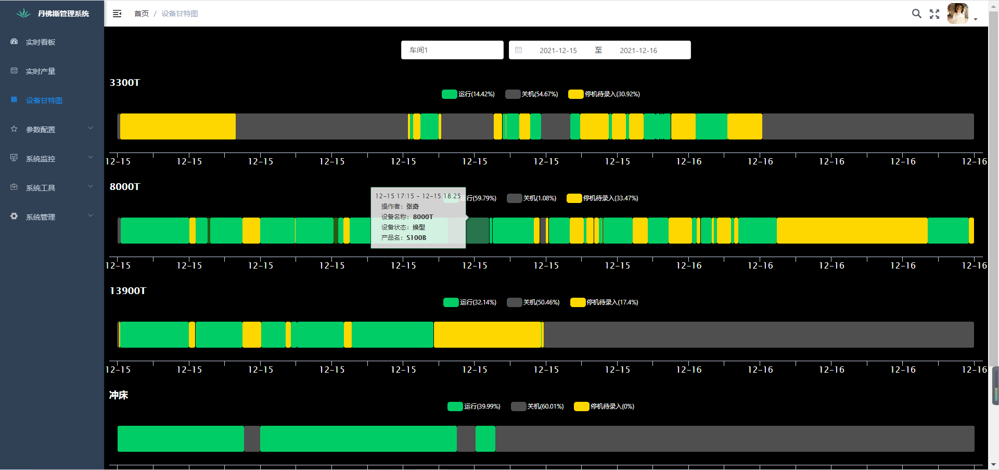Screen dimensions: 999x470
Task: Click the first green segment of 冲床
Action: [x=181, y=439]
